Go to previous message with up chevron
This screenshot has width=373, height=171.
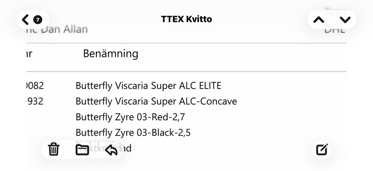319,19
